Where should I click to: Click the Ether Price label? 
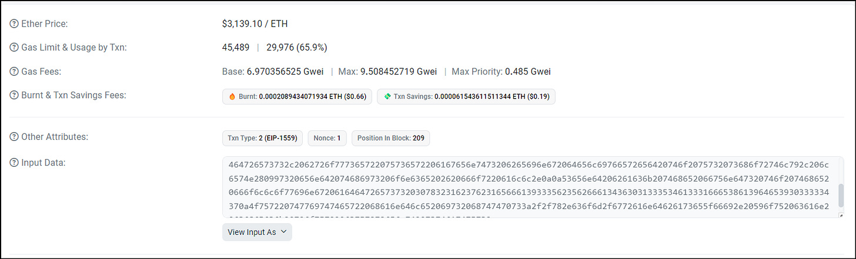(45, 24)
